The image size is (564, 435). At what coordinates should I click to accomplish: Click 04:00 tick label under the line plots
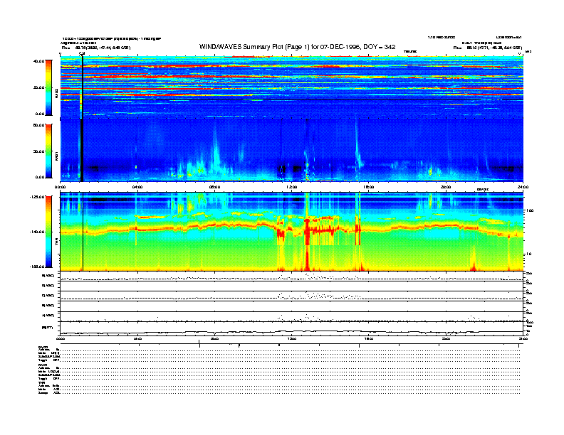coord(137,338)
